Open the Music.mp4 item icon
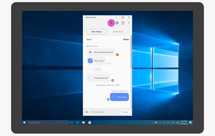This screenshot has width=215, height=136. click(x=90, y=61)
